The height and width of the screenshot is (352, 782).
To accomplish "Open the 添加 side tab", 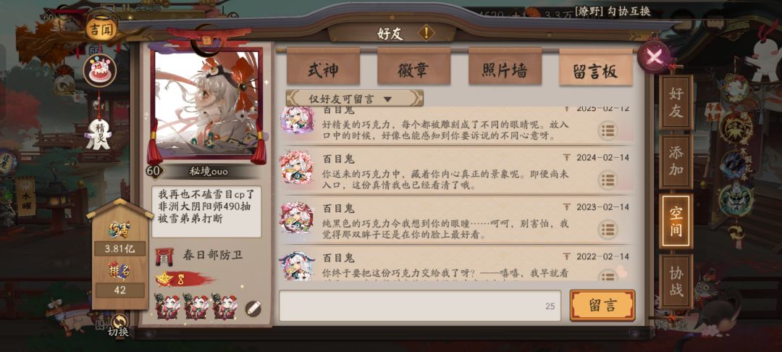I will coord(676,162).
